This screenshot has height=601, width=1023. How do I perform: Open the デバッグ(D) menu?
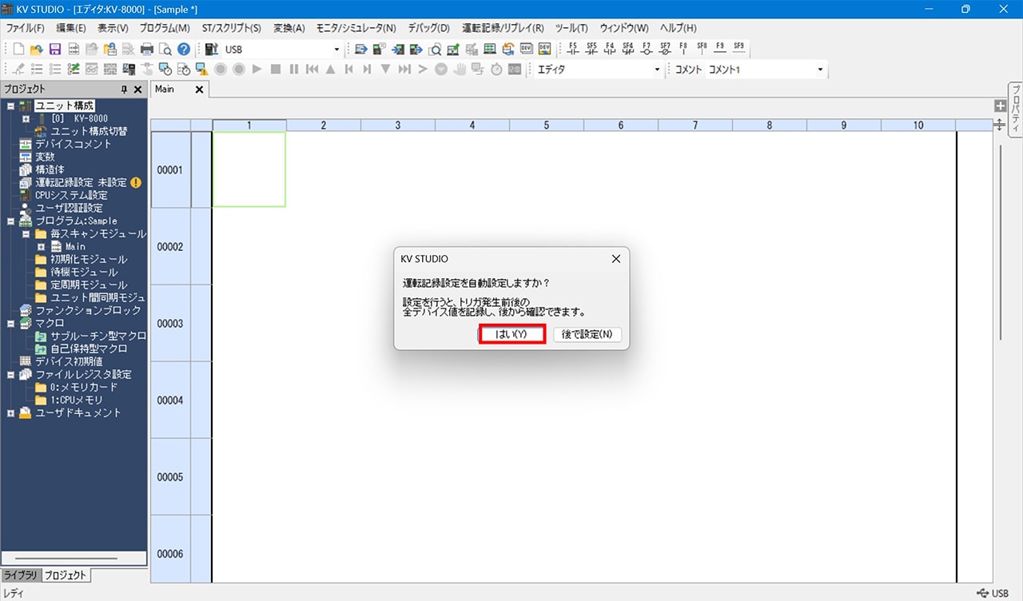click(x=428, y=28)
